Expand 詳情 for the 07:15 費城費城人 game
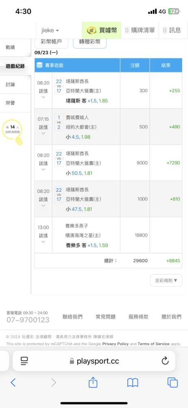Viewport: 188px width, 408px height. 44,127
